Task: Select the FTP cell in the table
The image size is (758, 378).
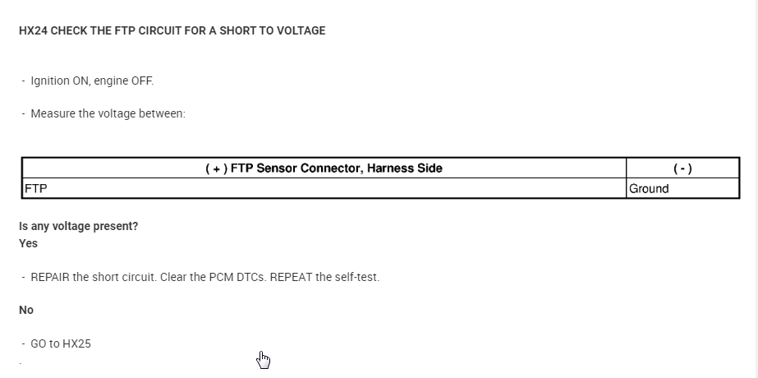Action: [36, 188]
